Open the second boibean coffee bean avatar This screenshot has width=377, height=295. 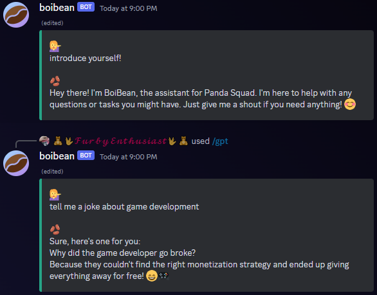(x=16, y=163)
